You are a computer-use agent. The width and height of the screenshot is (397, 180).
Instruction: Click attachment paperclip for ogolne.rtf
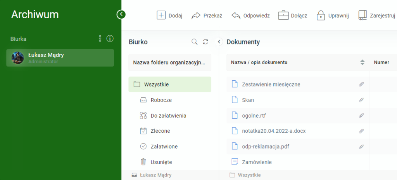[x=362, y=116]
